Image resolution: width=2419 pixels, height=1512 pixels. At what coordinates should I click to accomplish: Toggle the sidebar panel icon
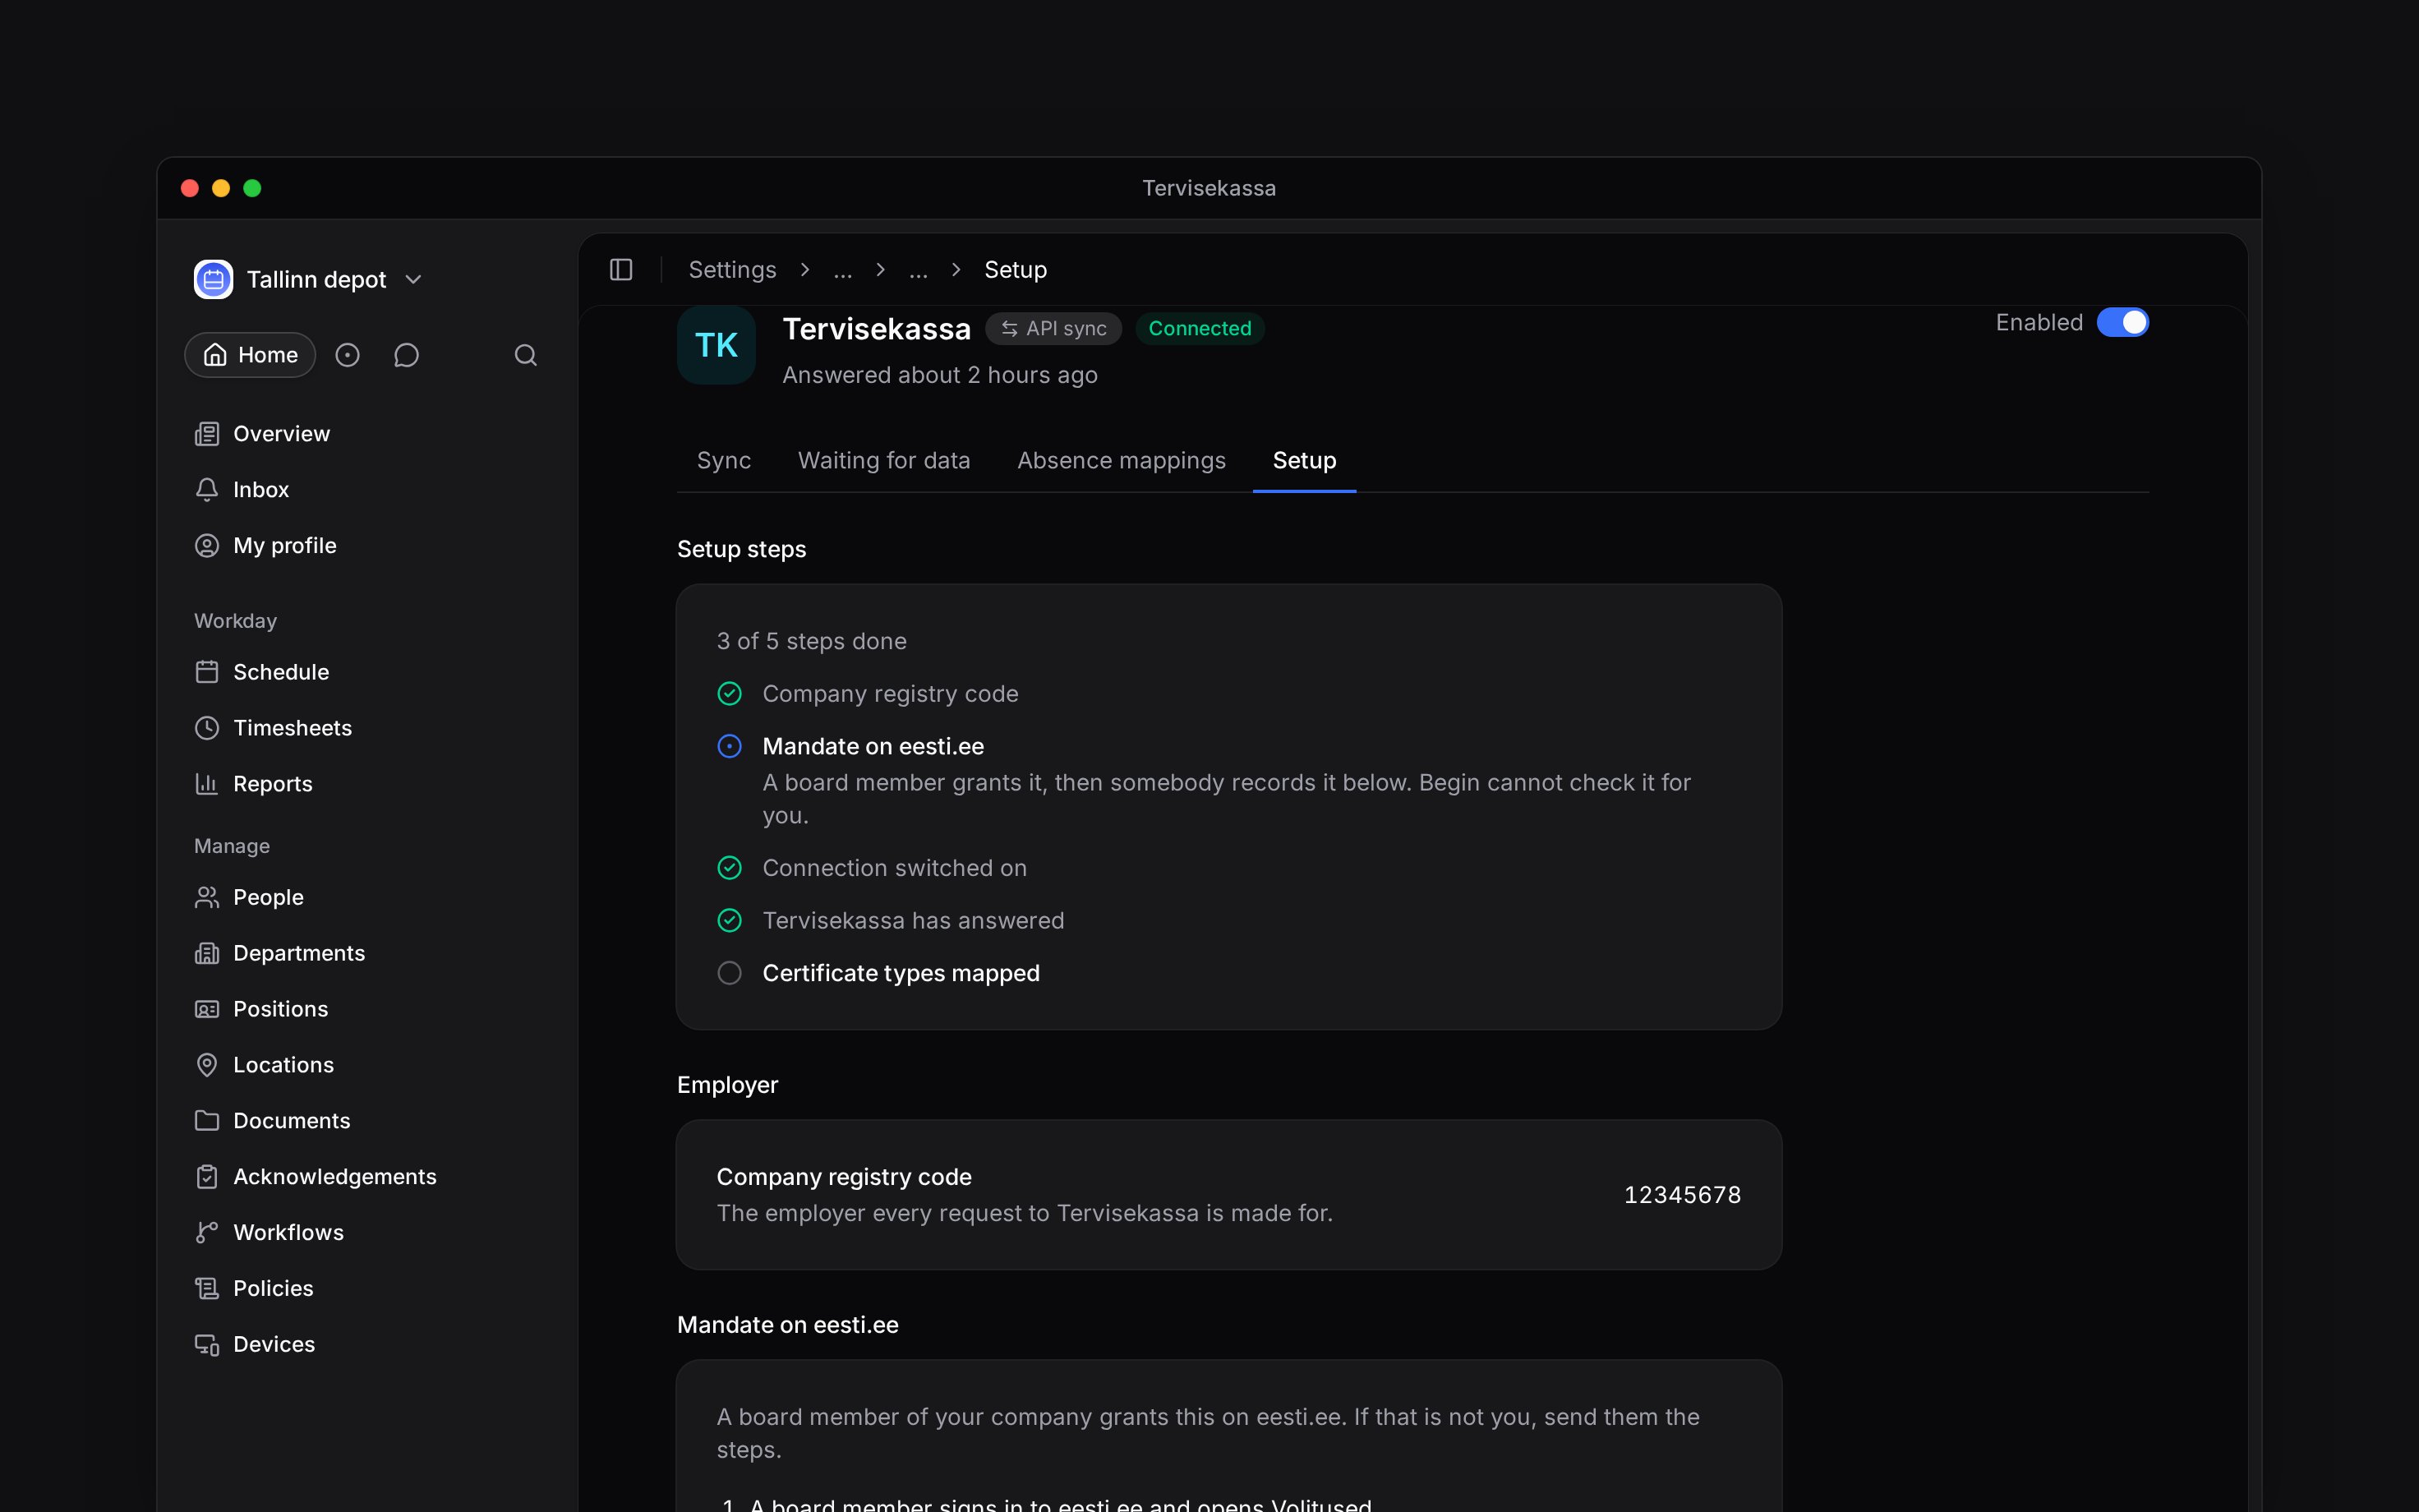[x=620, y=270]
